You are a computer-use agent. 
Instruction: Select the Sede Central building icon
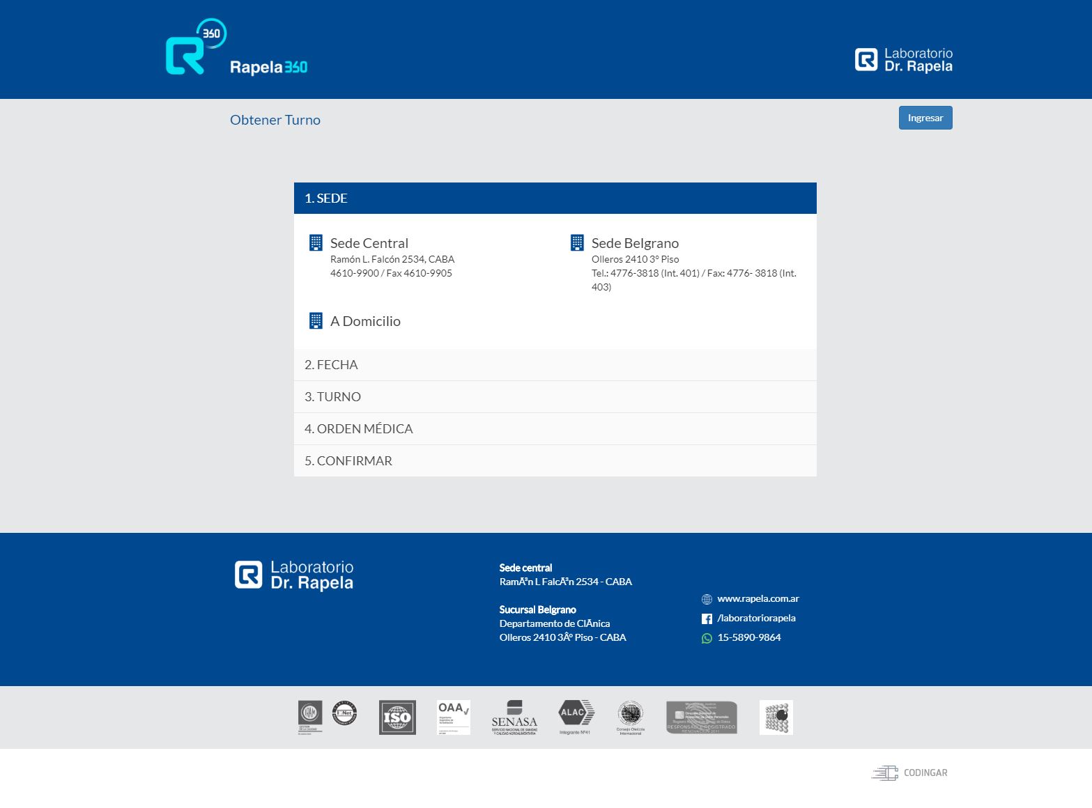click(316, 243)
